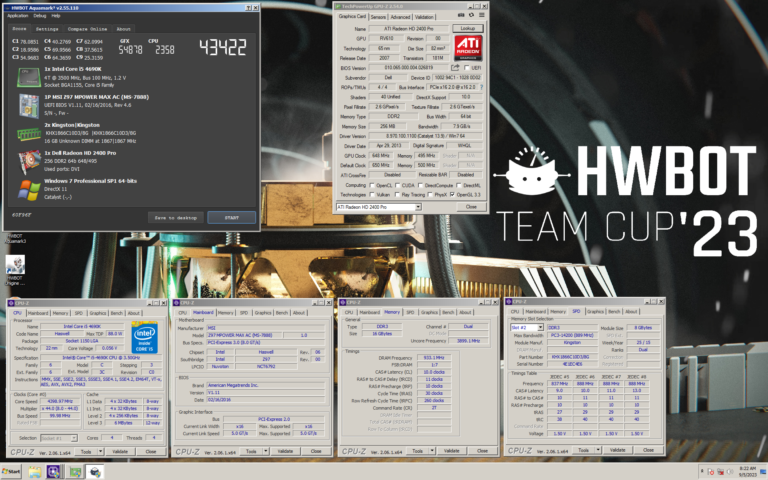Click the network tray icon with red X

pos(720,472)
